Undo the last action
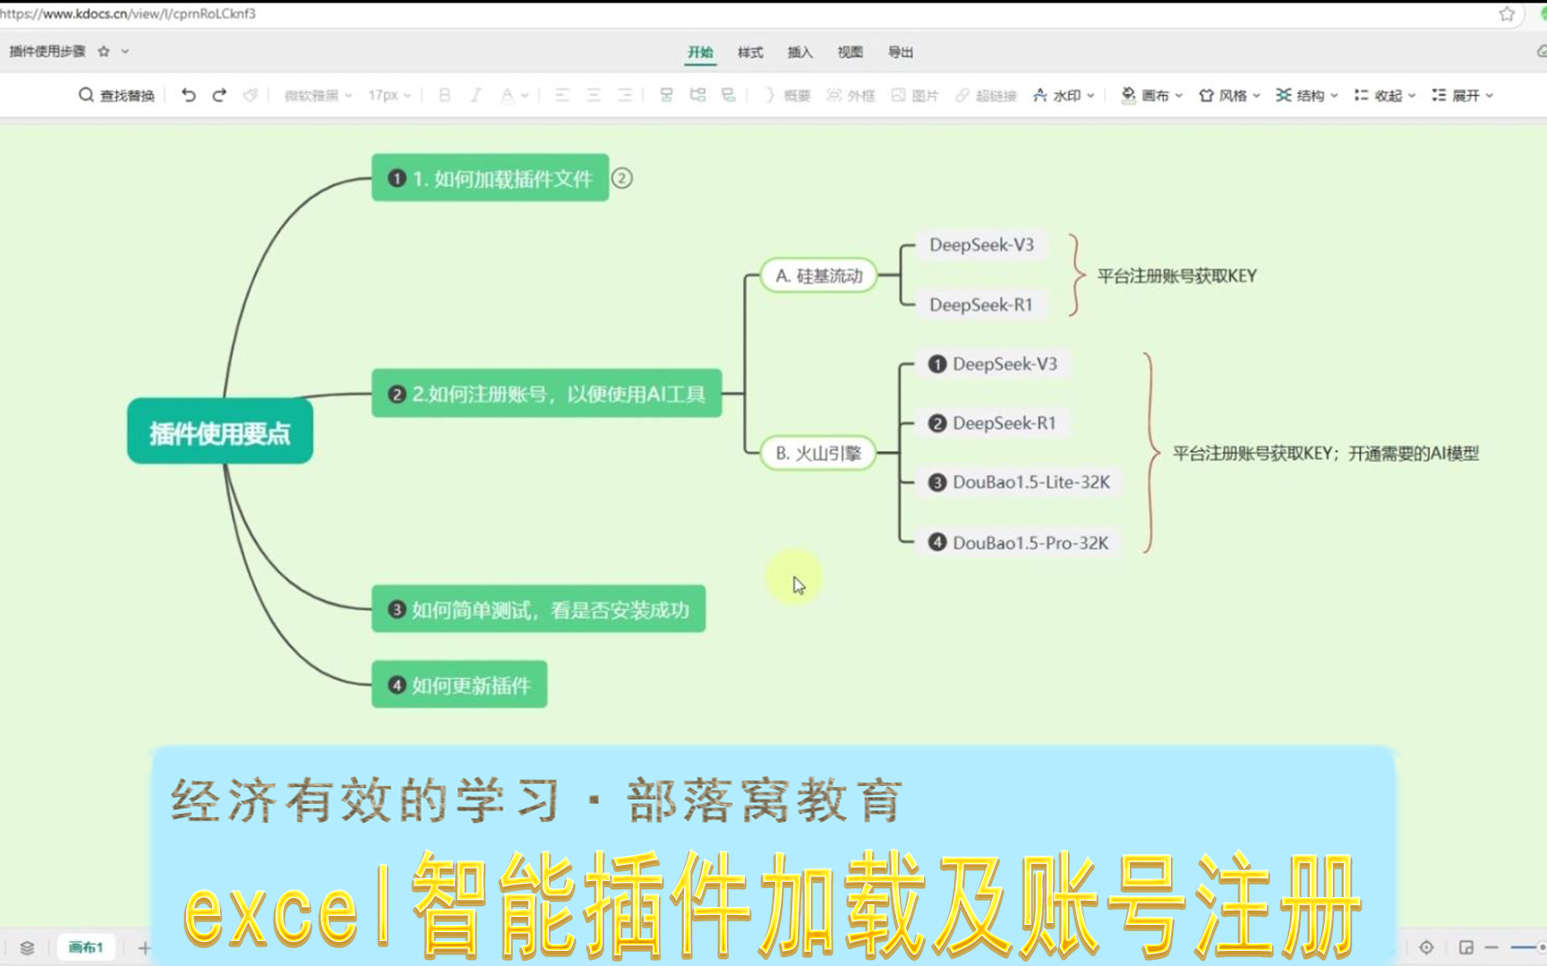 [x=188, y=95]
